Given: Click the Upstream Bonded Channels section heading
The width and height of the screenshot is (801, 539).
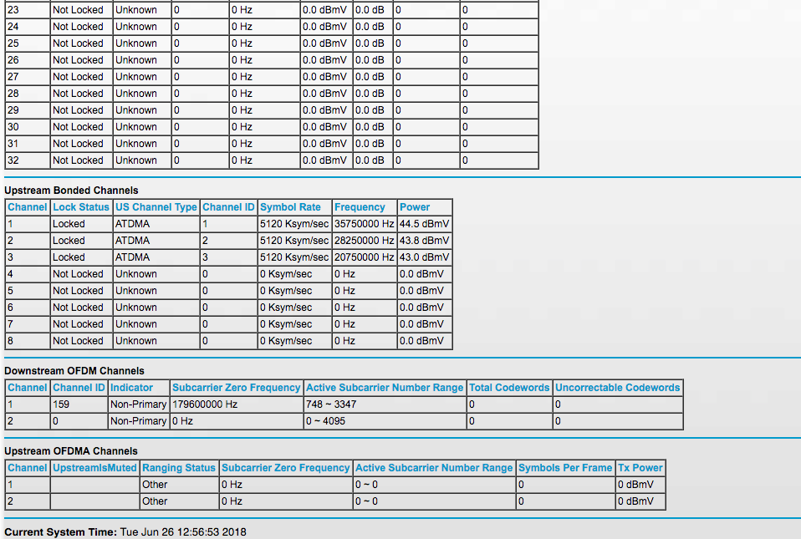Looking at the screenshot, I should (x=71, y=191).
